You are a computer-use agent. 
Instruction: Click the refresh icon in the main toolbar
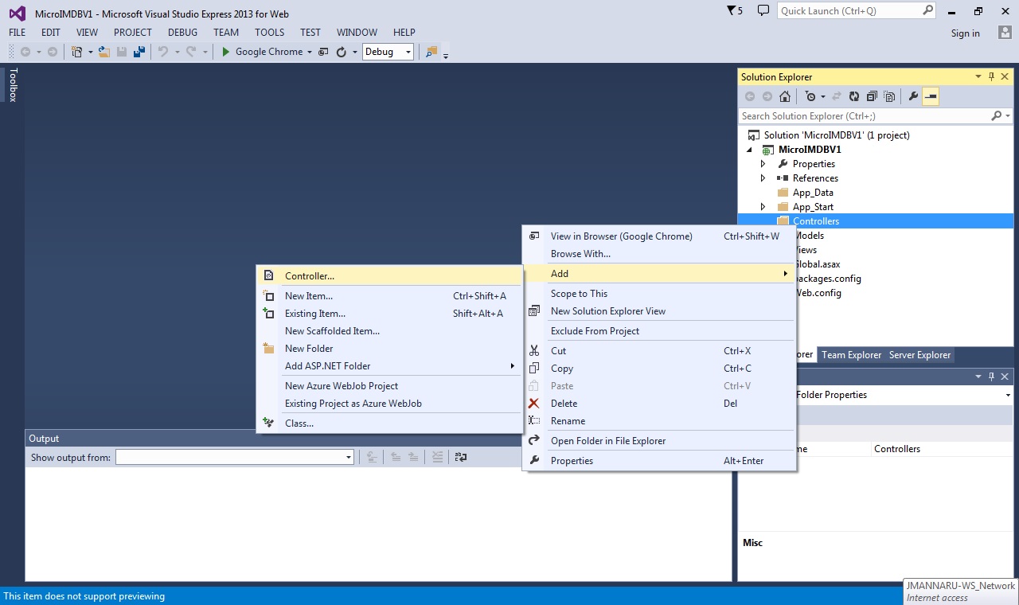point(342,52)
